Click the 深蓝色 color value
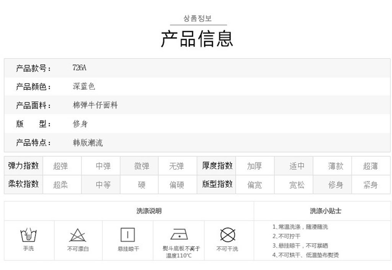392x270 pixels. pos(84,87)
